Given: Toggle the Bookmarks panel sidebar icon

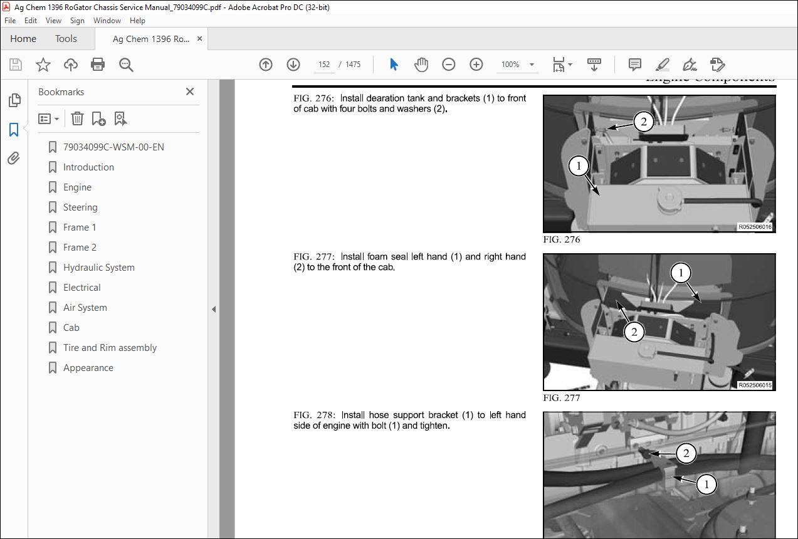Looking at the screenshot, I should [x=14, y=130].
